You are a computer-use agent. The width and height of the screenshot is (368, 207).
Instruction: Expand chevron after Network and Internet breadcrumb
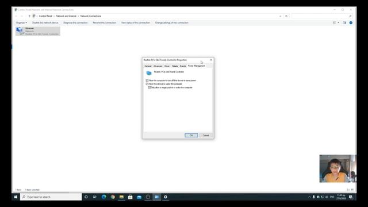pos(78,16)
